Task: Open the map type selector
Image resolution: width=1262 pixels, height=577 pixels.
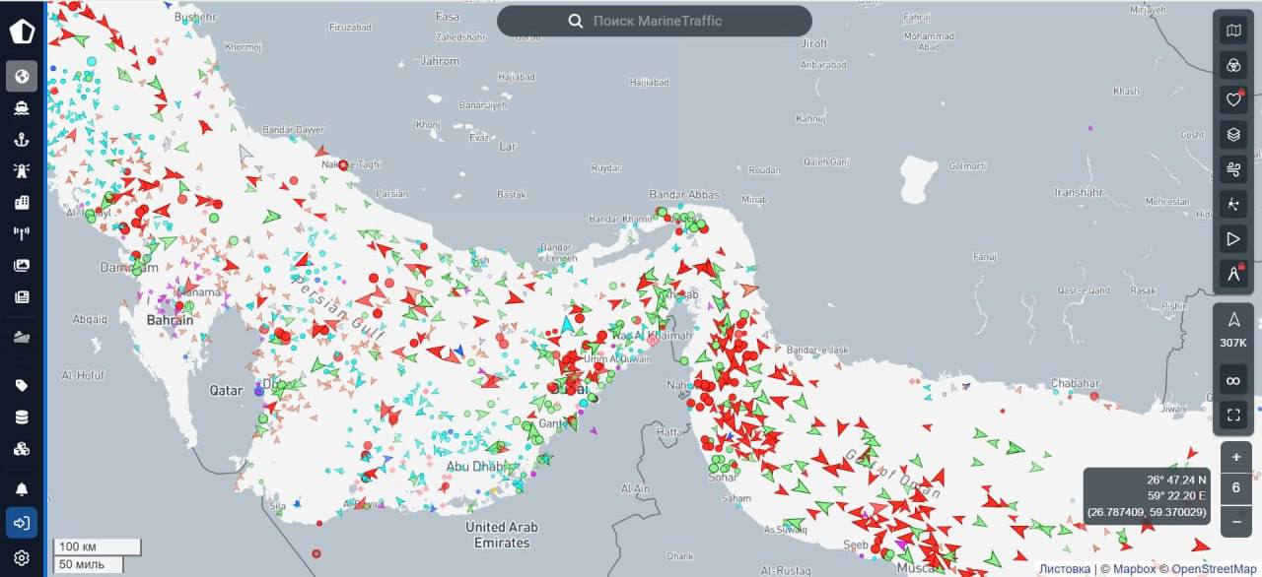Action: pyautogui.click(x=1232, y=31)
